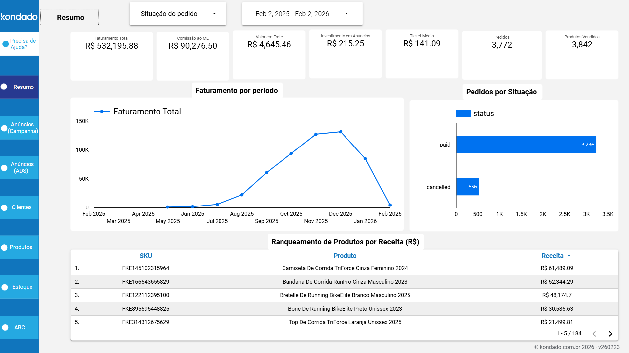Open the Situação do pedido dropdown
The height and width of the screenshot is (353, 629).
(x=178, y=13)
